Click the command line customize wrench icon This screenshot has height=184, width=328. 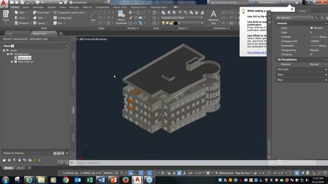tap(67, 163)
